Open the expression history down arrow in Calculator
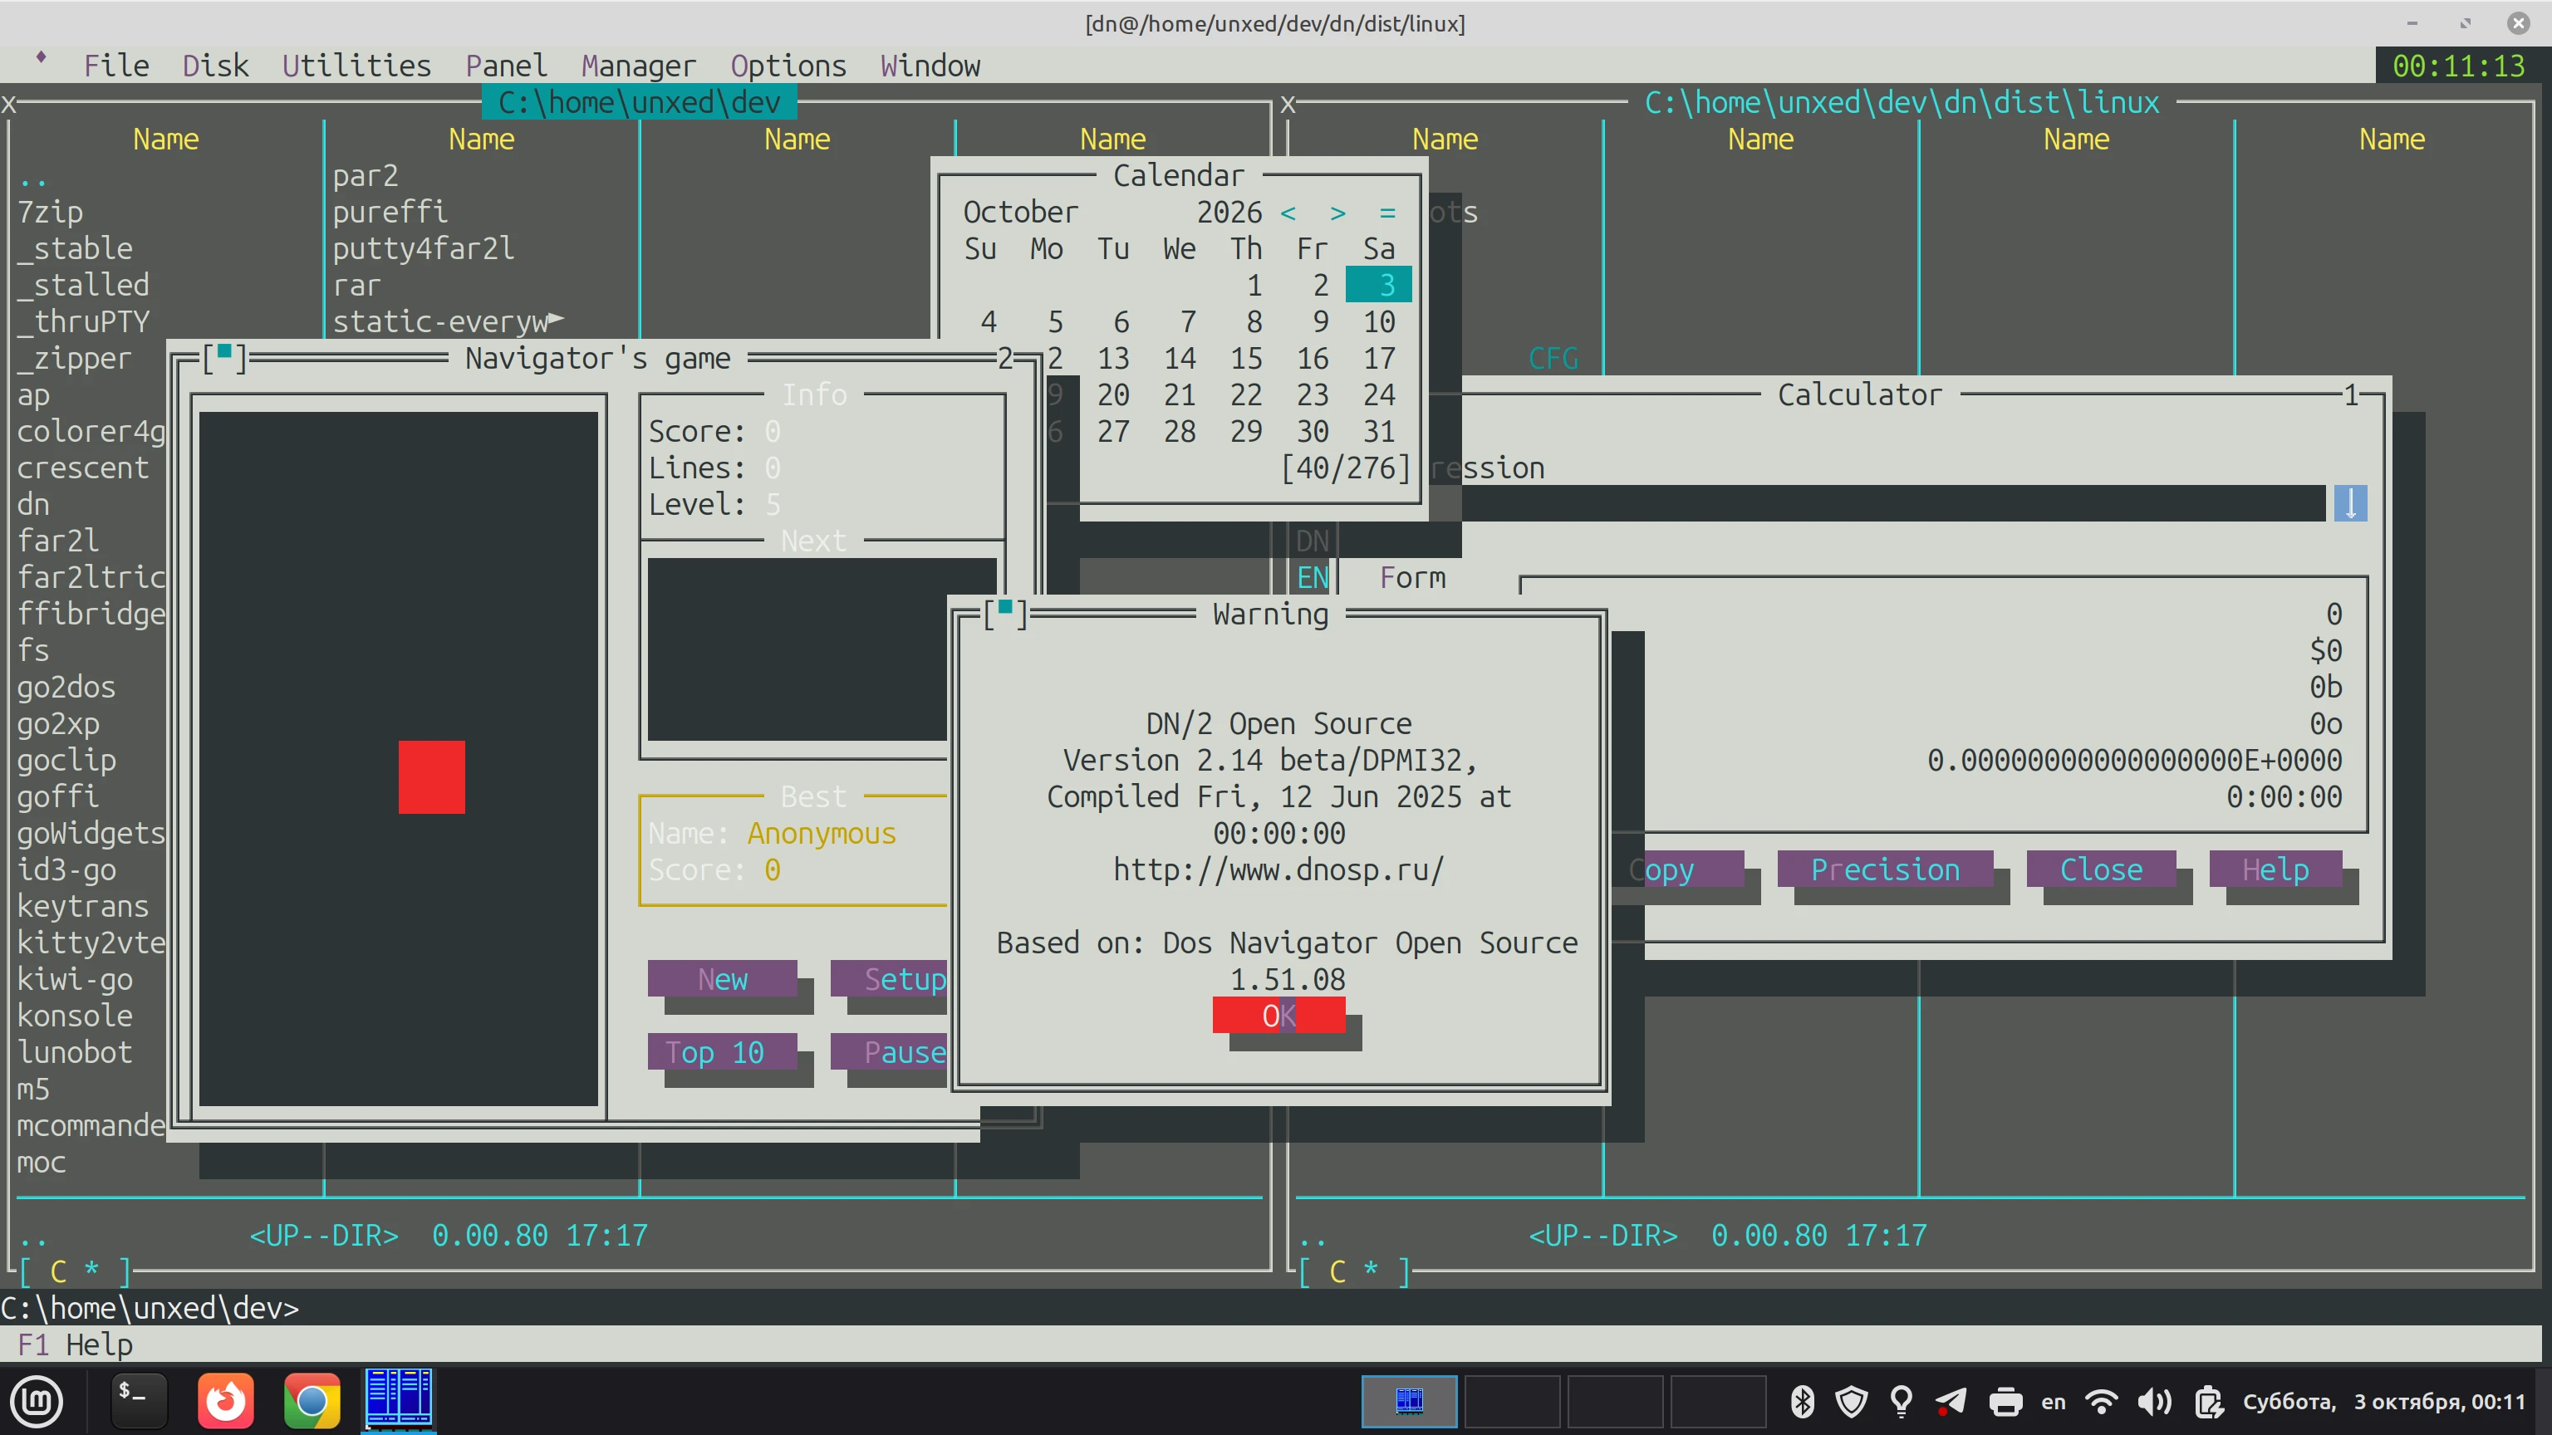 (2350, 503)
